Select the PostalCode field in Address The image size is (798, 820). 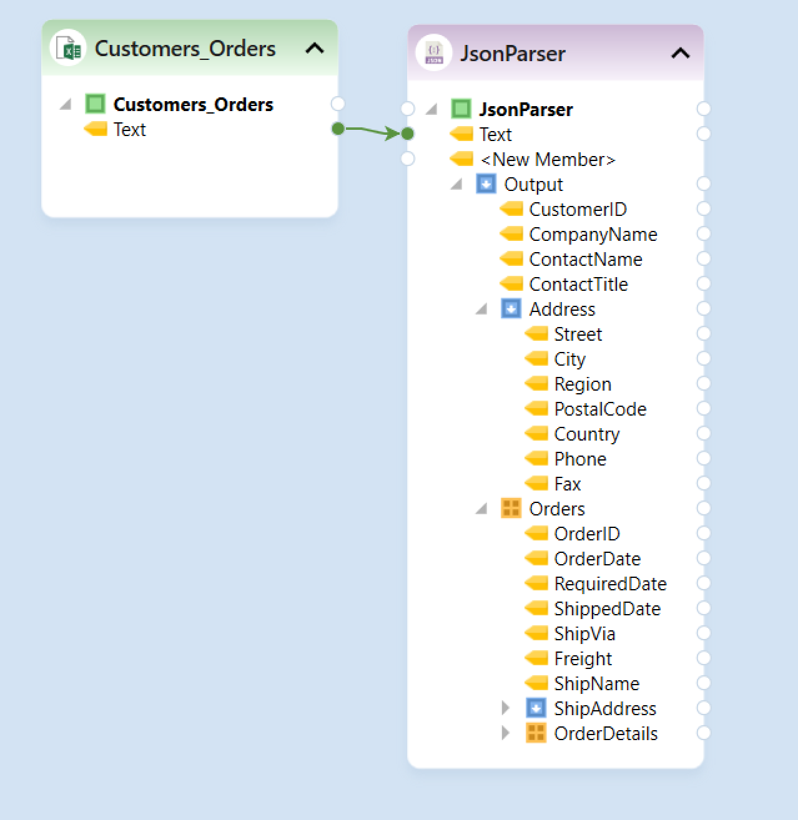pos(599,409)
